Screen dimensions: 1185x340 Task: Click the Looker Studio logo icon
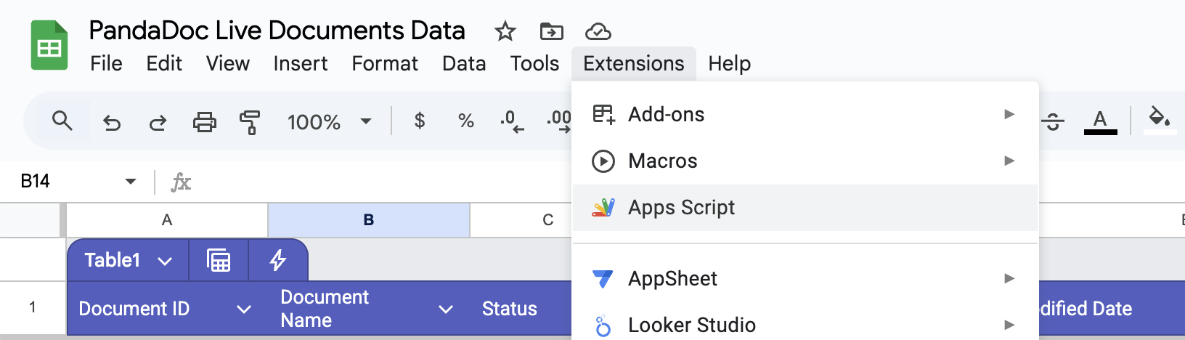603,325
